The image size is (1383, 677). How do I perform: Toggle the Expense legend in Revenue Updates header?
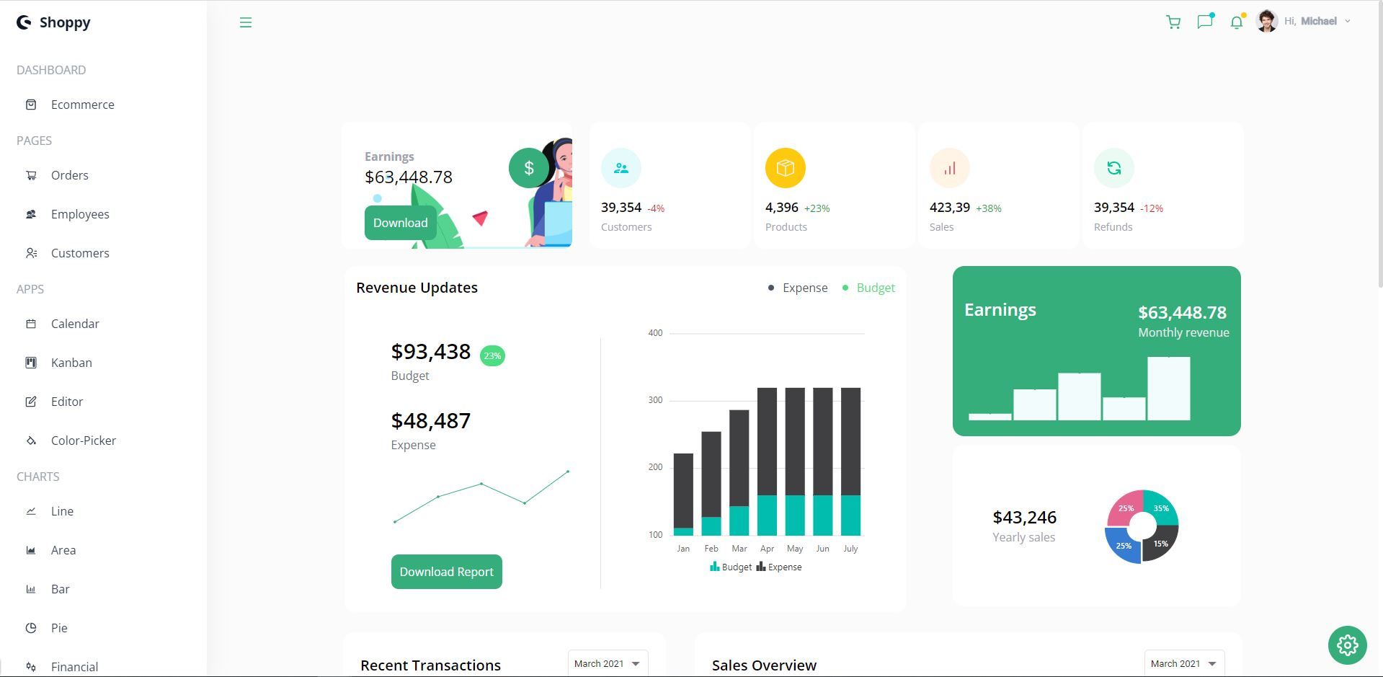[798, 288]
